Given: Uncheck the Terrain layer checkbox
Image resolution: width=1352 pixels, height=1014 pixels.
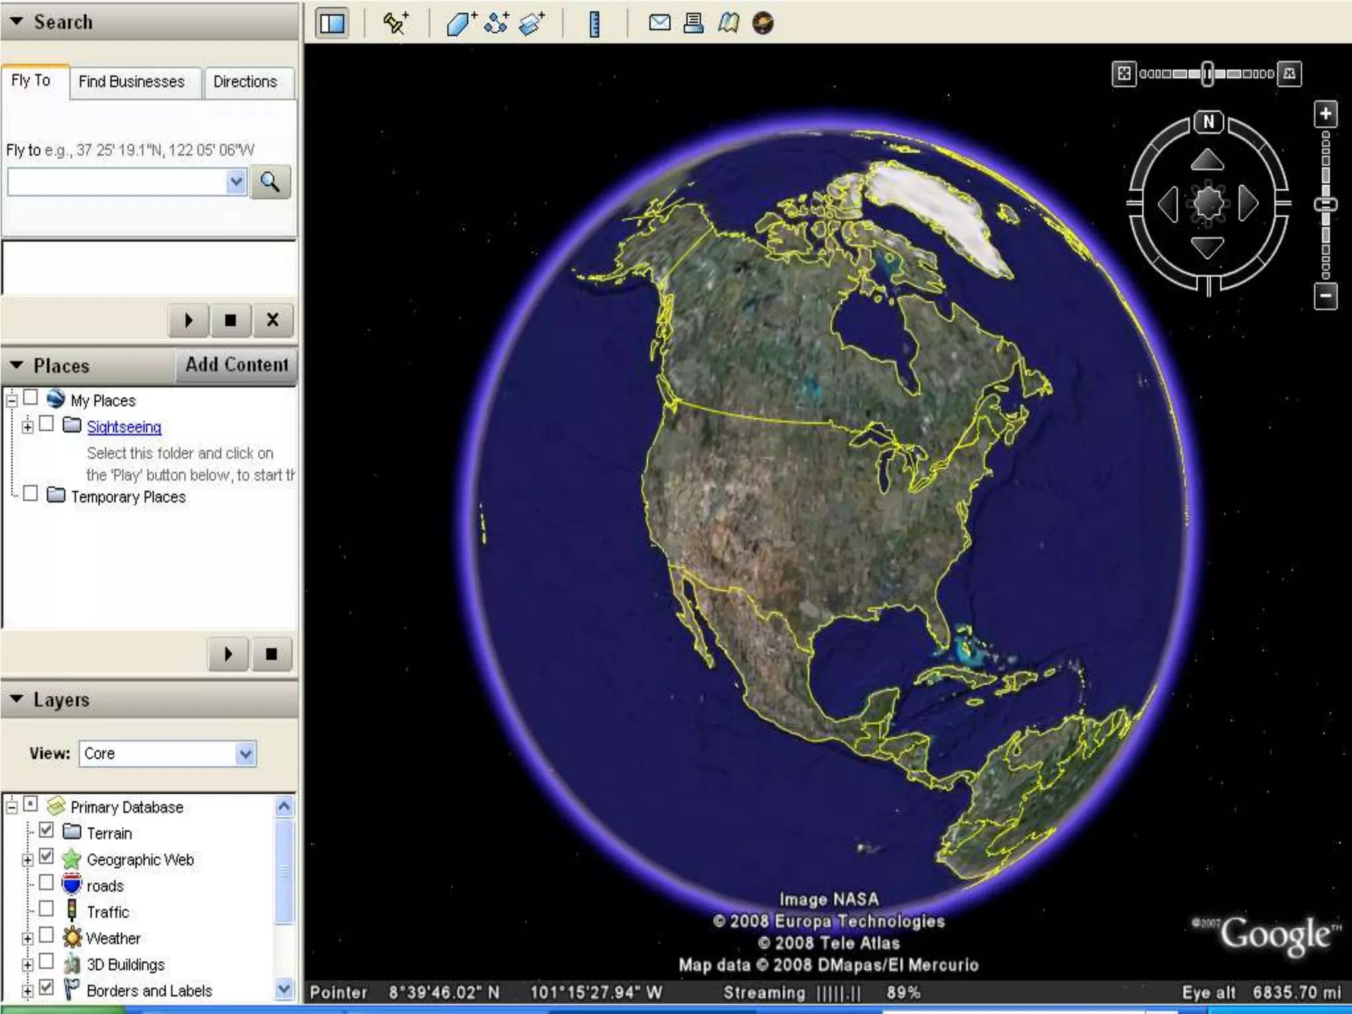Looking at the screenshot, I should [x=46, y=830].
